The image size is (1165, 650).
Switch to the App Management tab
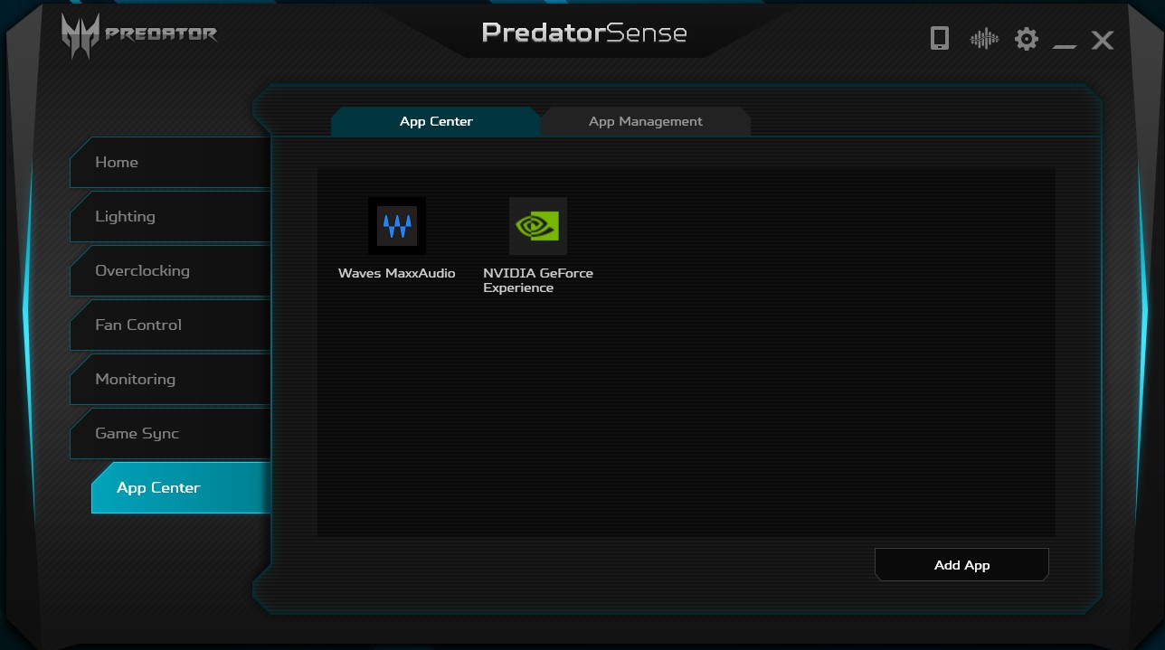coord(646,121)
